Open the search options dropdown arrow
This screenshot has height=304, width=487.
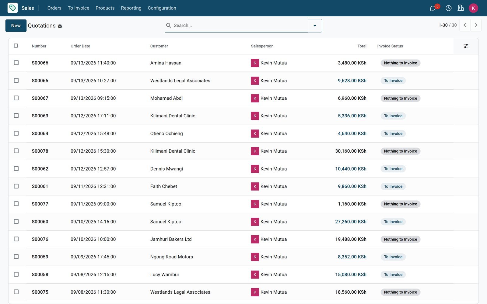pos(315,26)
